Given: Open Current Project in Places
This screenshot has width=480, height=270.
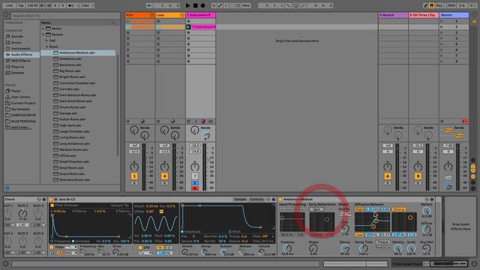Looking at the screenshot, I should click(23, 103).
